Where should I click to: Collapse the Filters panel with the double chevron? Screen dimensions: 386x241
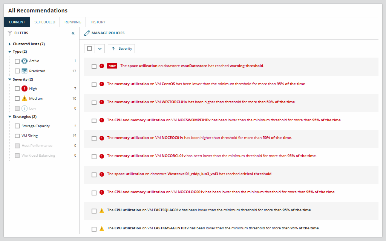pos(73,33)
